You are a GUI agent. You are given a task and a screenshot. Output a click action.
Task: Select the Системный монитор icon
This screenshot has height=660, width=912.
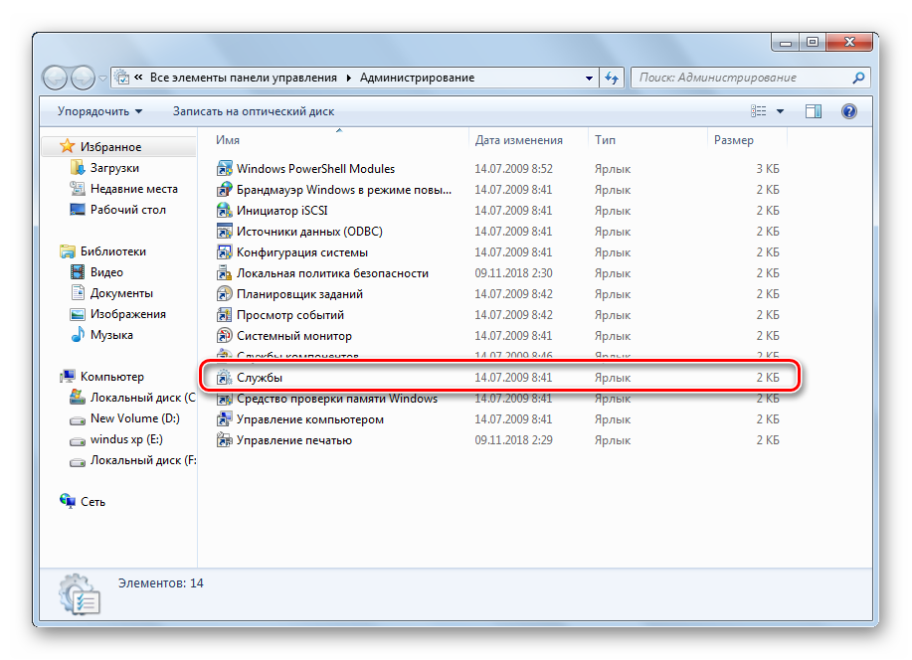click(225, 336)
